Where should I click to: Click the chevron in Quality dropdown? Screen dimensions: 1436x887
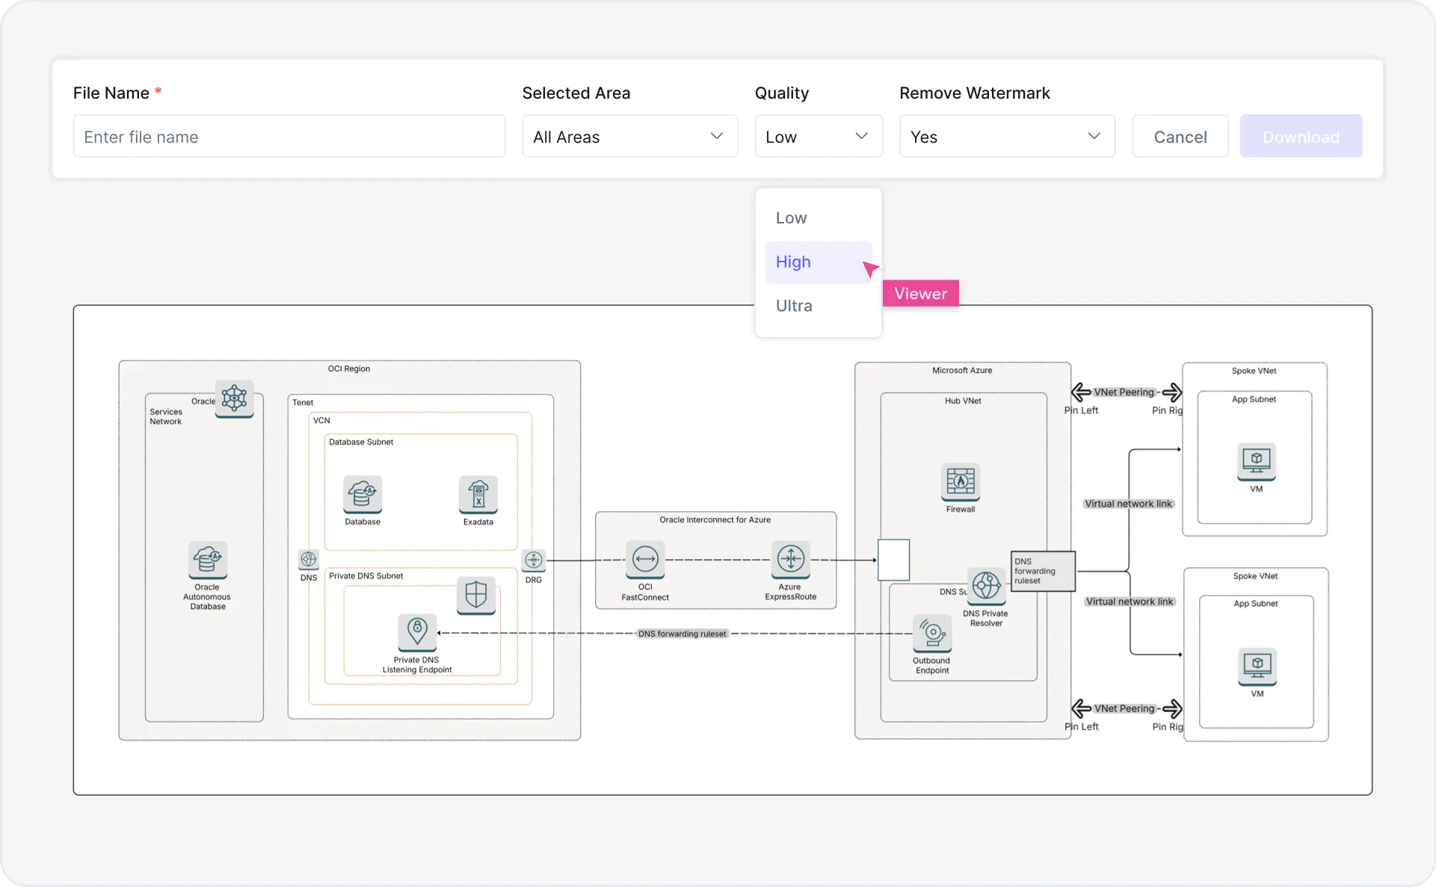pyautogui.click(x=861, y=136)
